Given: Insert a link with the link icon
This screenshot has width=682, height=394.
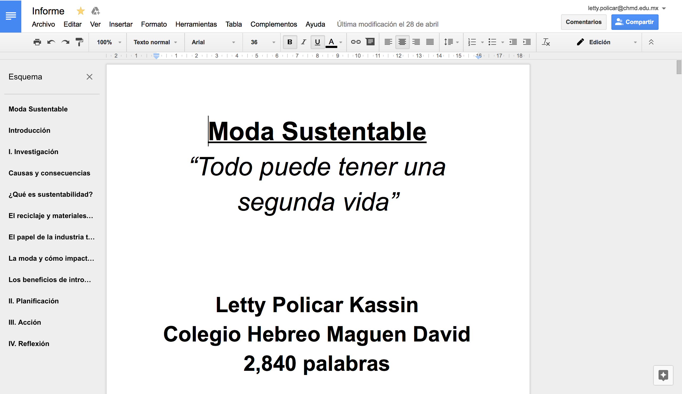Looking at the screenshot, I should click(x=356, y=42).
